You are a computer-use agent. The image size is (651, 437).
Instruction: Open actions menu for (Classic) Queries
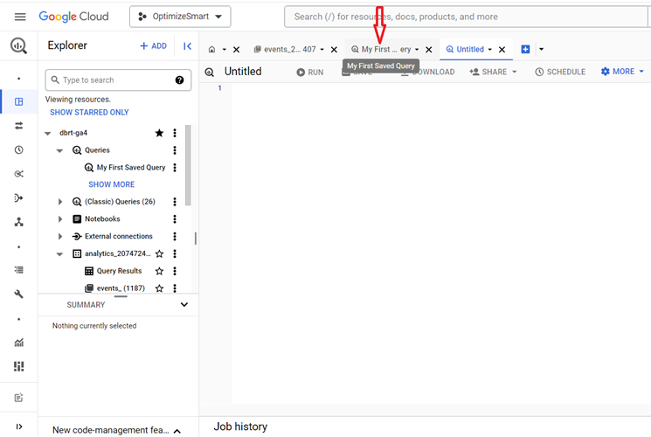coord(175,202)
